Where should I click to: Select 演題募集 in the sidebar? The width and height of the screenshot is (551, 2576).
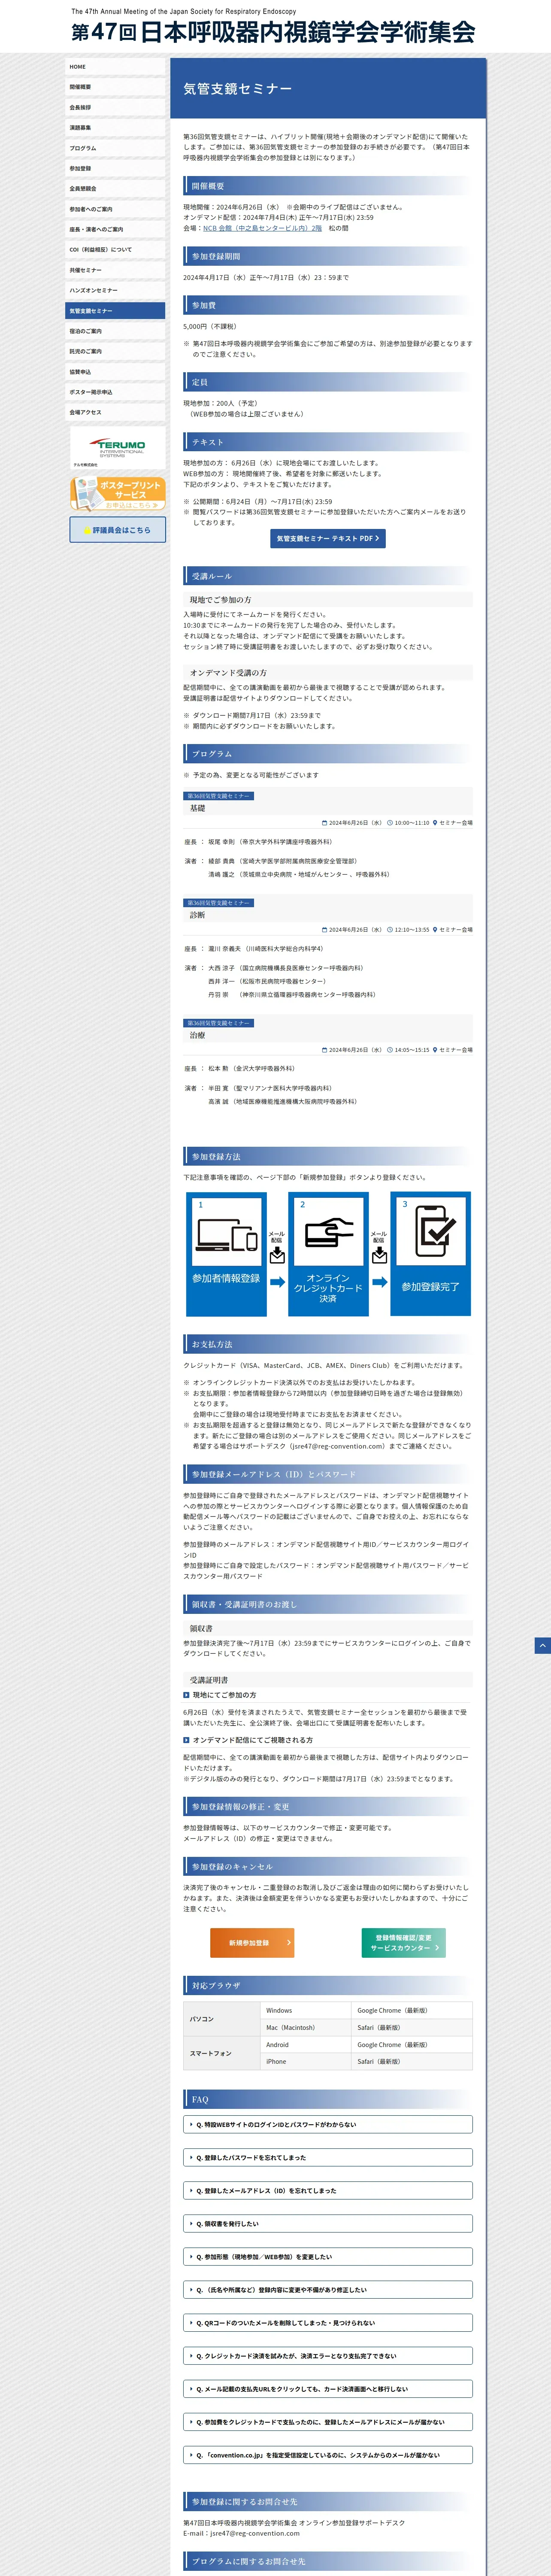(x=115, y=128)
